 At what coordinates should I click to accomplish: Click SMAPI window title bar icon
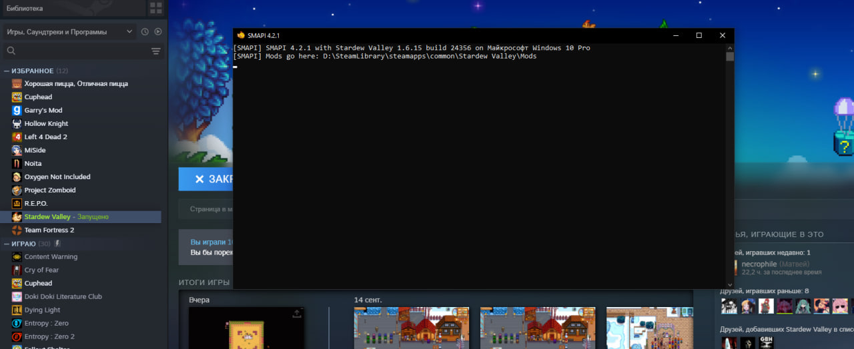(x=241, y=35)
